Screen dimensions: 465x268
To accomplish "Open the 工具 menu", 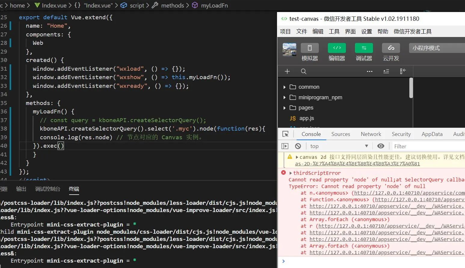I will coord(334,32).
